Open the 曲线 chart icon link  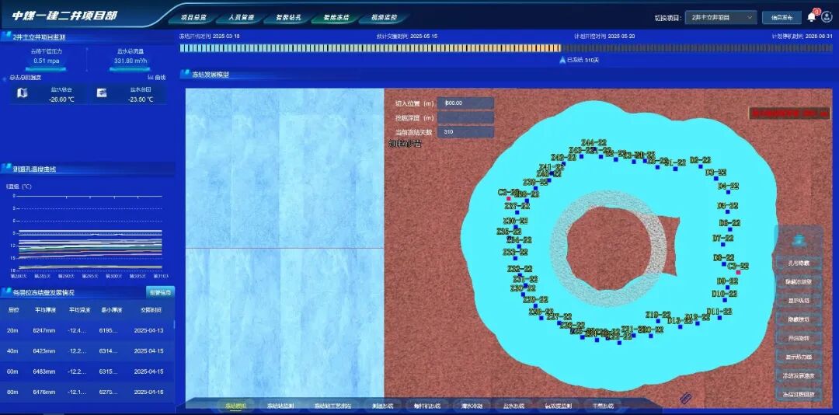point(156,78)
